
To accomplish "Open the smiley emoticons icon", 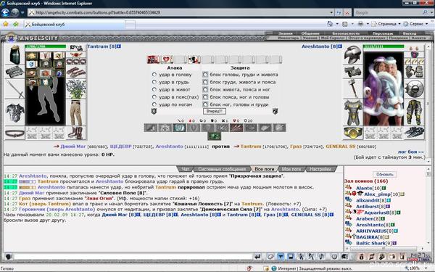I will coord(334,257).
